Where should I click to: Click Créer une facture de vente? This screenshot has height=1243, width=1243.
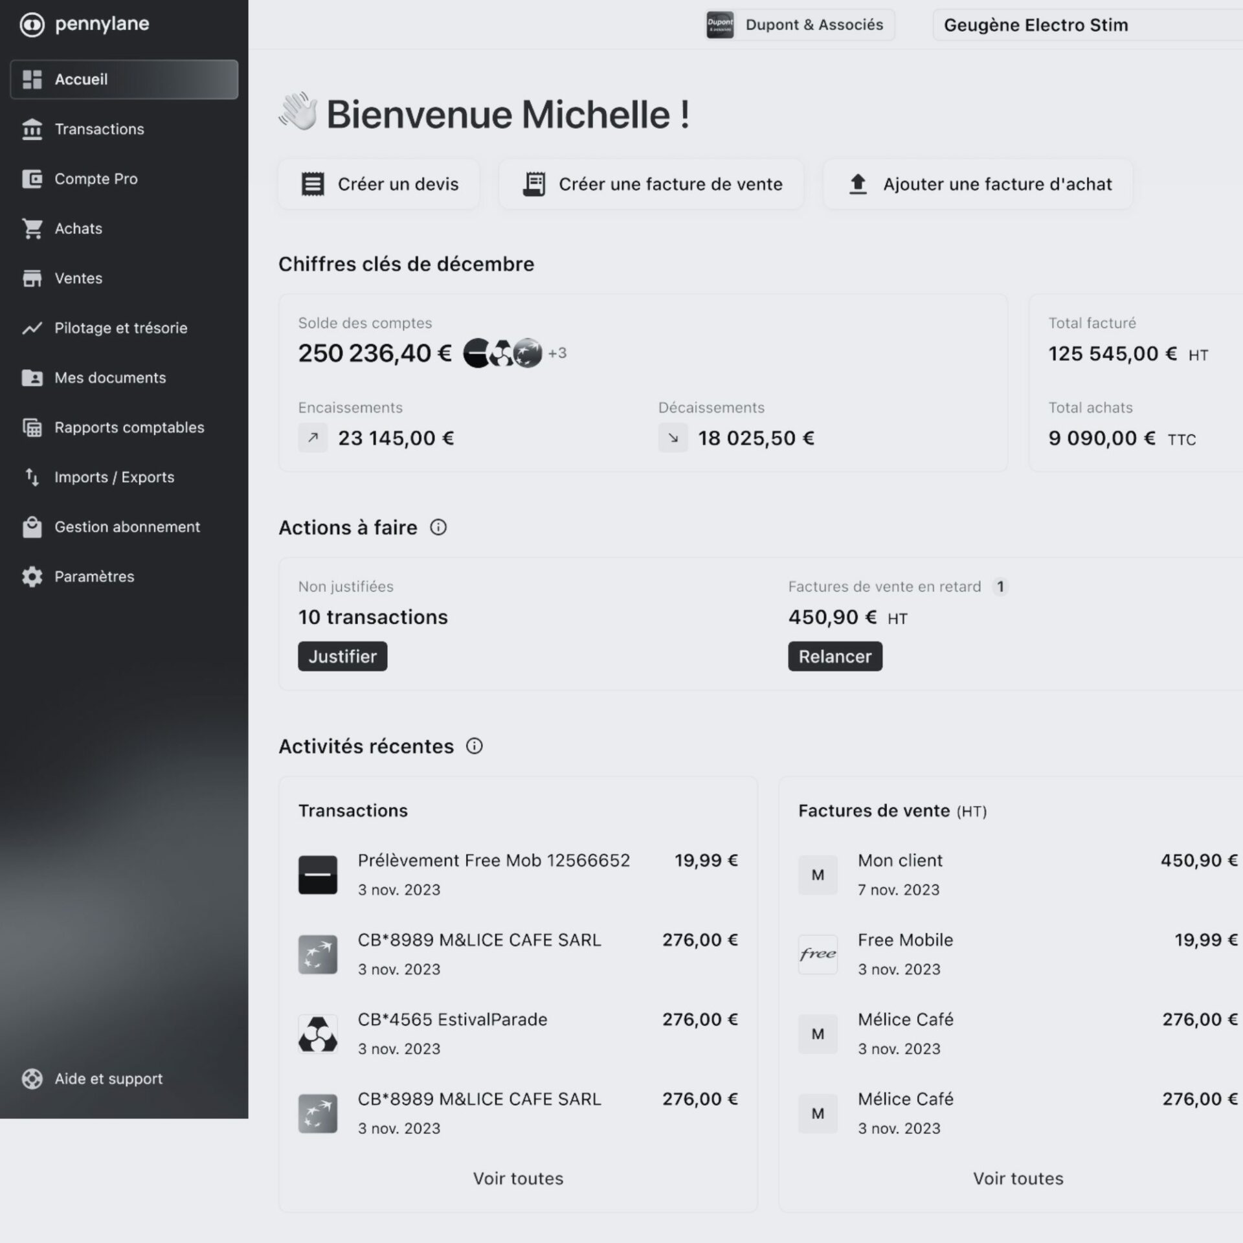pyautogui.click(x=651, y=185)
